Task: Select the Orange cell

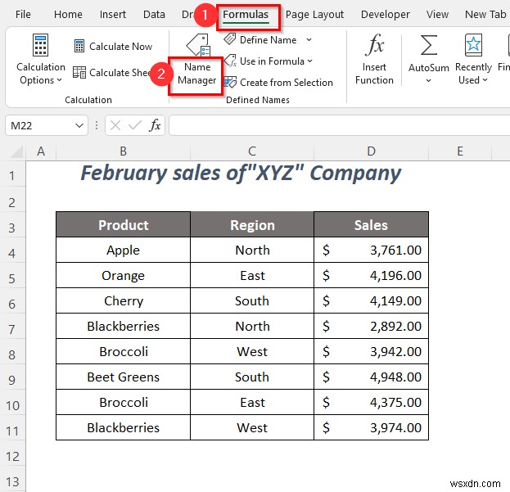Action: pos(124,275)
